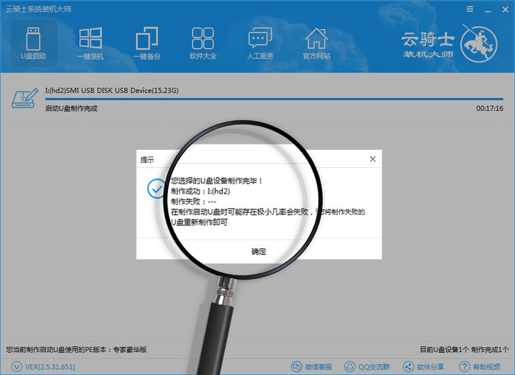
Task: Open 帮助视频 help video link
Action: point(486,367)
